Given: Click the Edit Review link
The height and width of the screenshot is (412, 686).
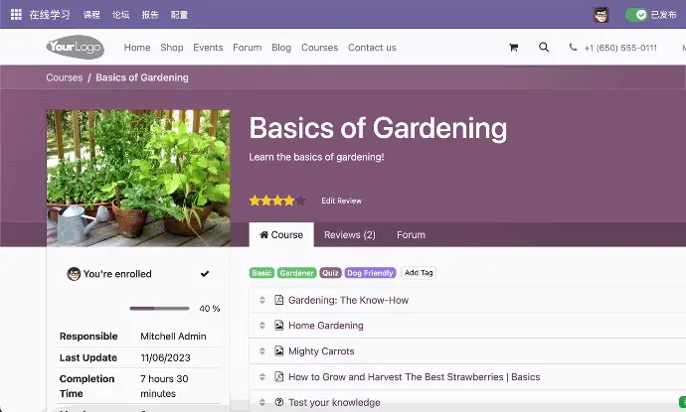Looking at the screenshot, I should [341, 201].
